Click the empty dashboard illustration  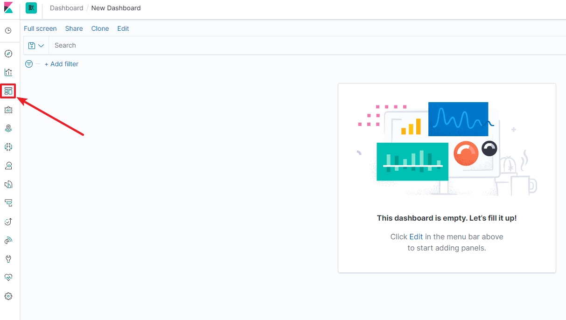pyautogui.click(x=447, y=148)
